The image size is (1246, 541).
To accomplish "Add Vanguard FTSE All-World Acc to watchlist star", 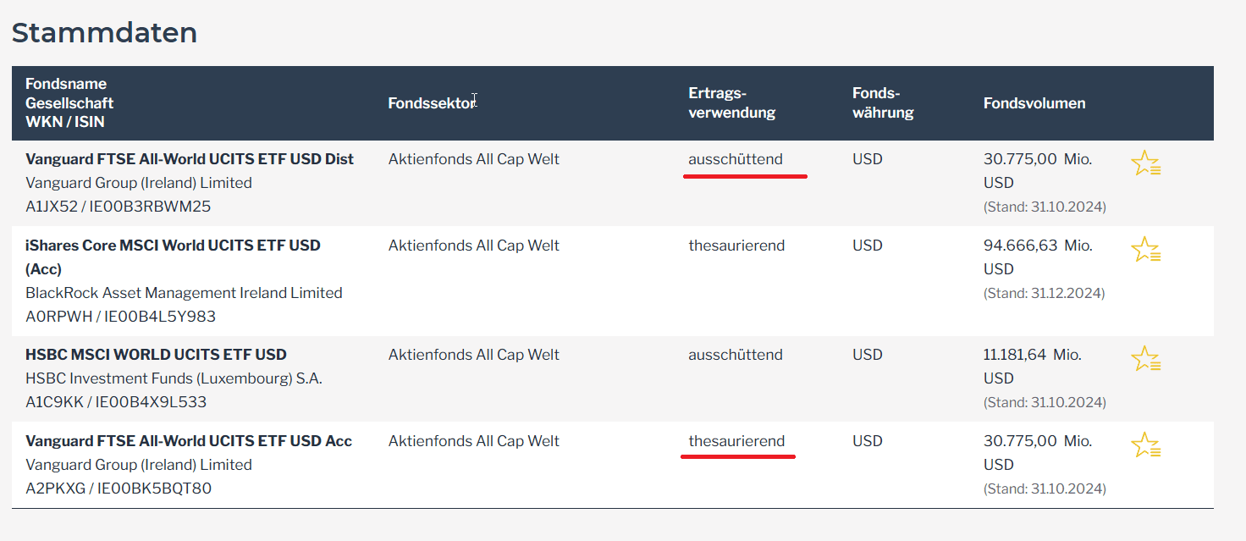I will (1145, 444).
